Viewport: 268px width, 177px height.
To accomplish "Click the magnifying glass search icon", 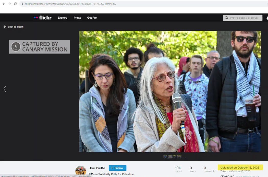I will (x=226, y=18).
